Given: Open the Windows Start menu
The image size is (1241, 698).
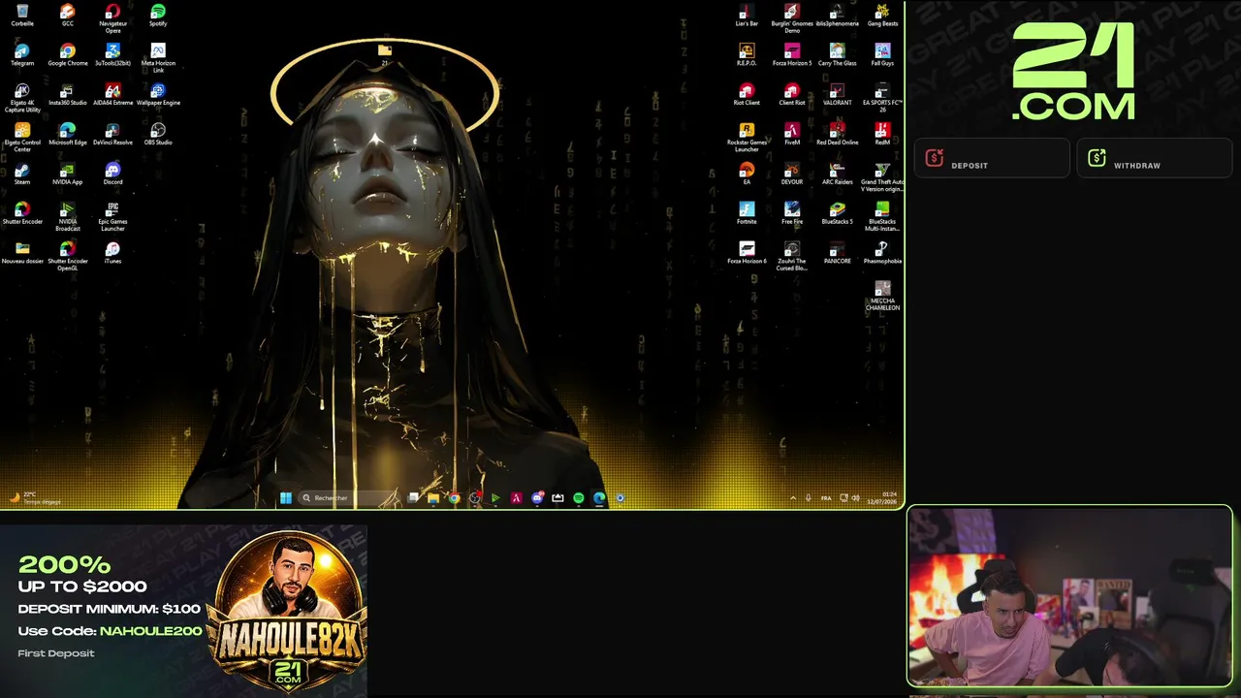Looking at the screenshot, I should tap(285, 498).
